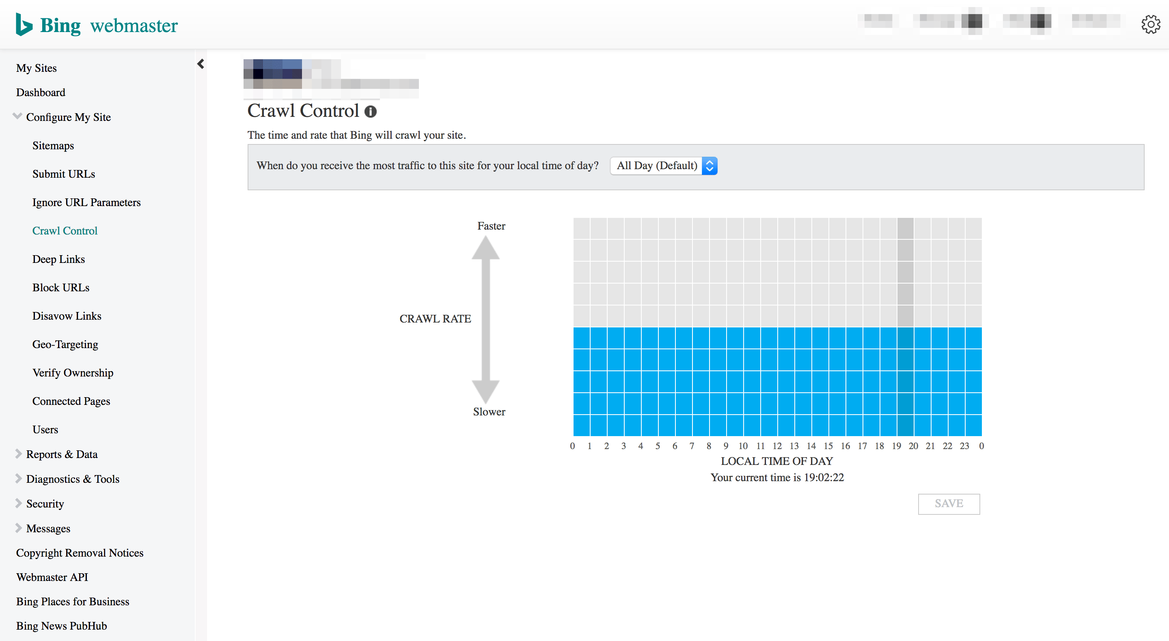
Task: Go to Submit URLs
Action: 64,174
